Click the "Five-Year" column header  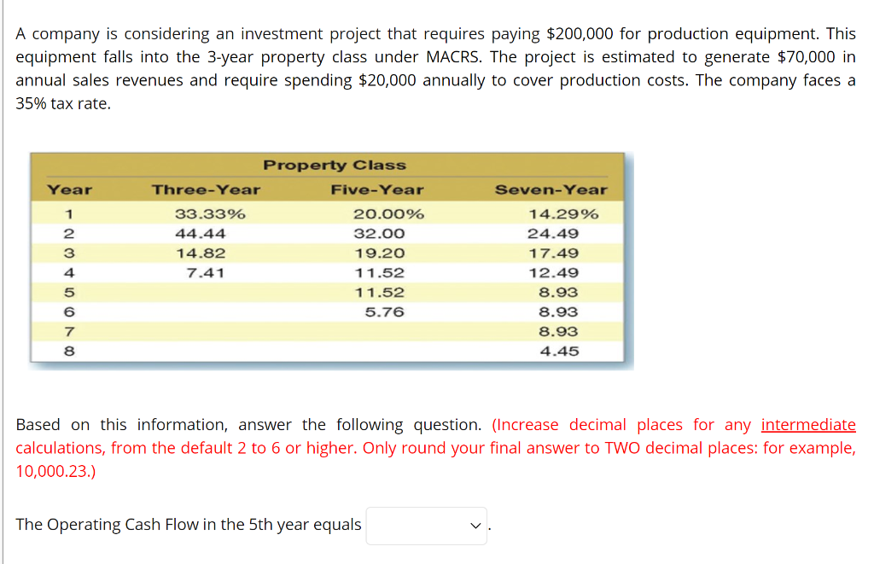(x=377, y=189)
